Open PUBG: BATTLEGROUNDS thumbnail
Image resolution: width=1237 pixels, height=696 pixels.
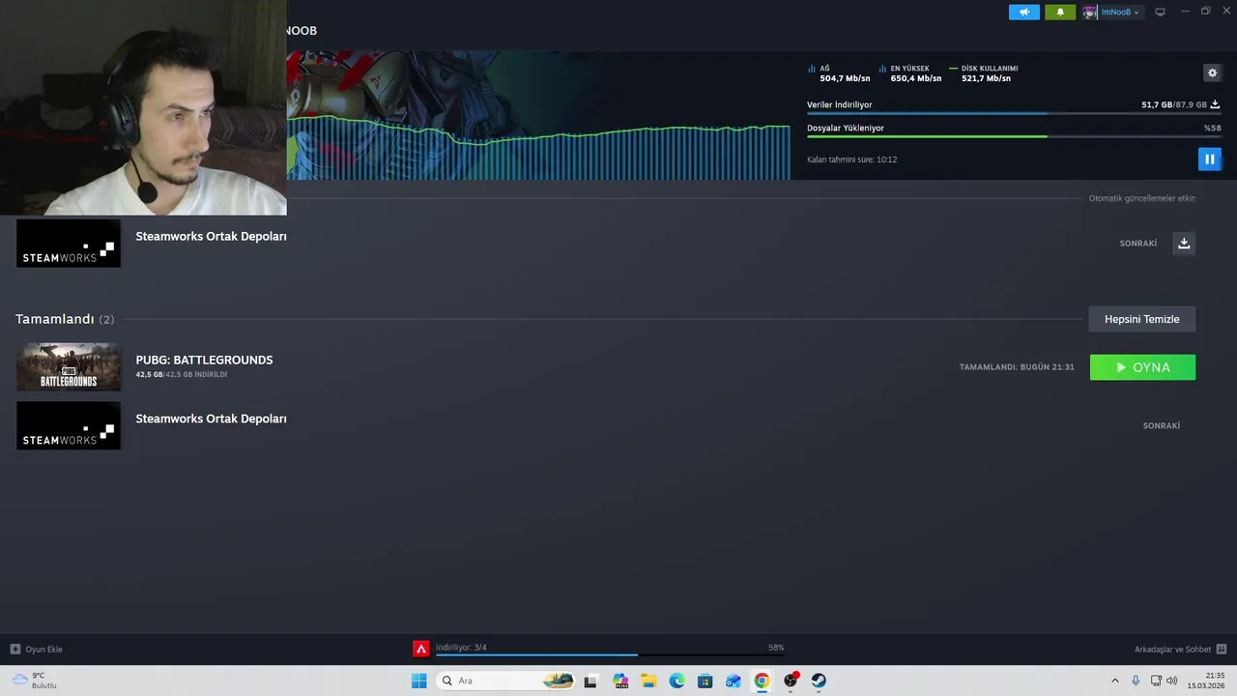(69, 366)
